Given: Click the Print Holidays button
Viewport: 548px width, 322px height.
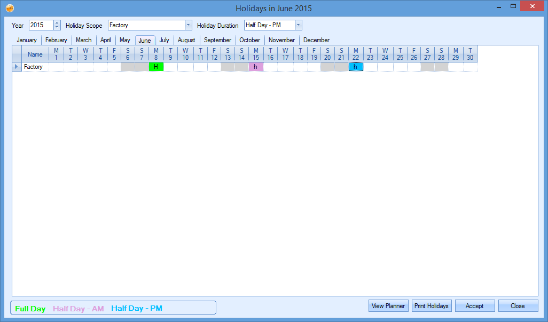Looking at the screenshot, I should (432, 306).
